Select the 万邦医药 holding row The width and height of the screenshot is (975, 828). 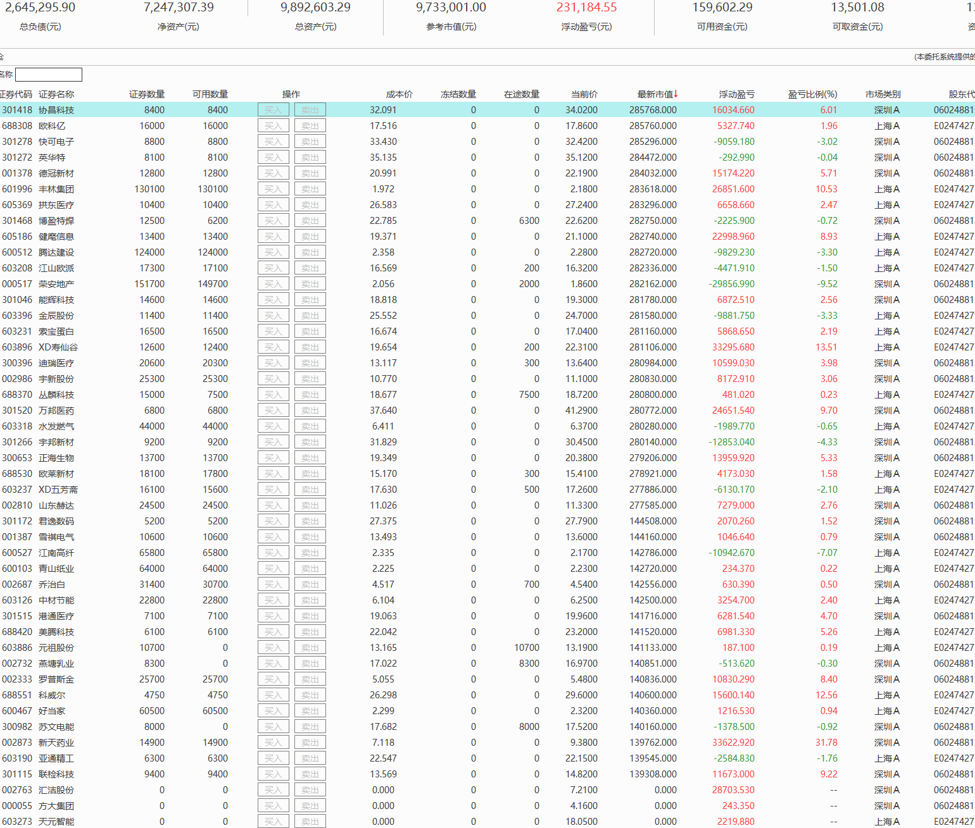pyautogui.click(x=56, y=411)
